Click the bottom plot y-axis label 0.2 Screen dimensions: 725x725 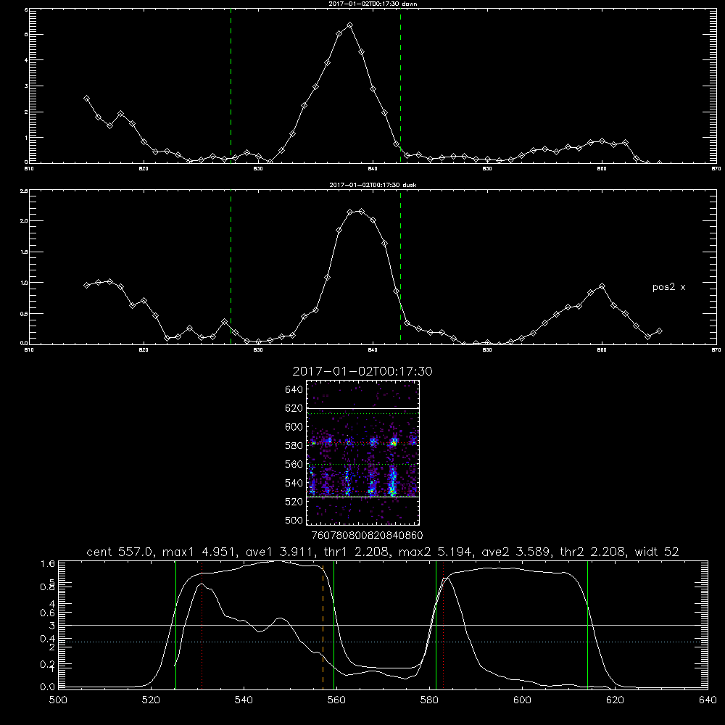click(x=48, y=664)
